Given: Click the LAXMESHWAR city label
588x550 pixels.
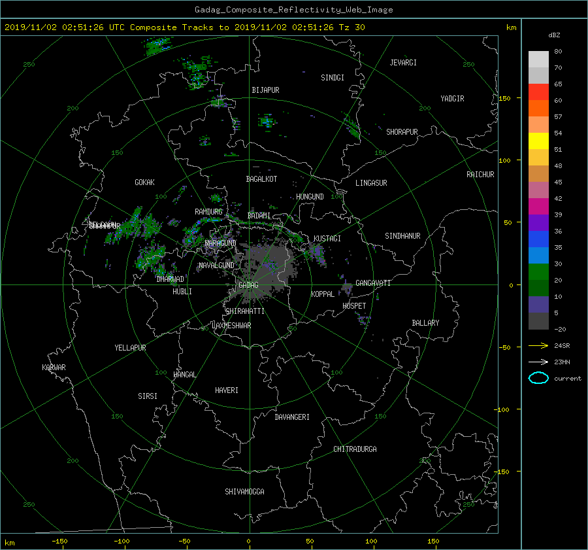Looking at the screenshot, I should 231,326.
